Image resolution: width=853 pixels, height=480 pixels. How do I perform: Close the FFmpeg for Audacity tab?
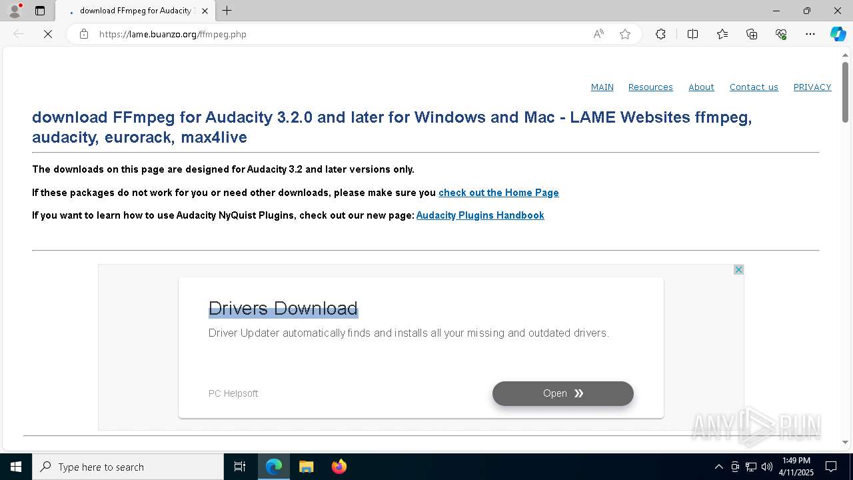205,11
